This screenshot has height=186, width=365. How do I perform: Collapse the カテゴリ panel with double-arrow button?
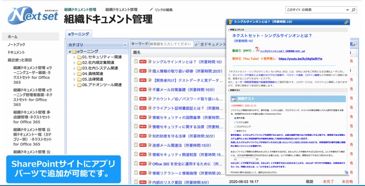point(125,44)
